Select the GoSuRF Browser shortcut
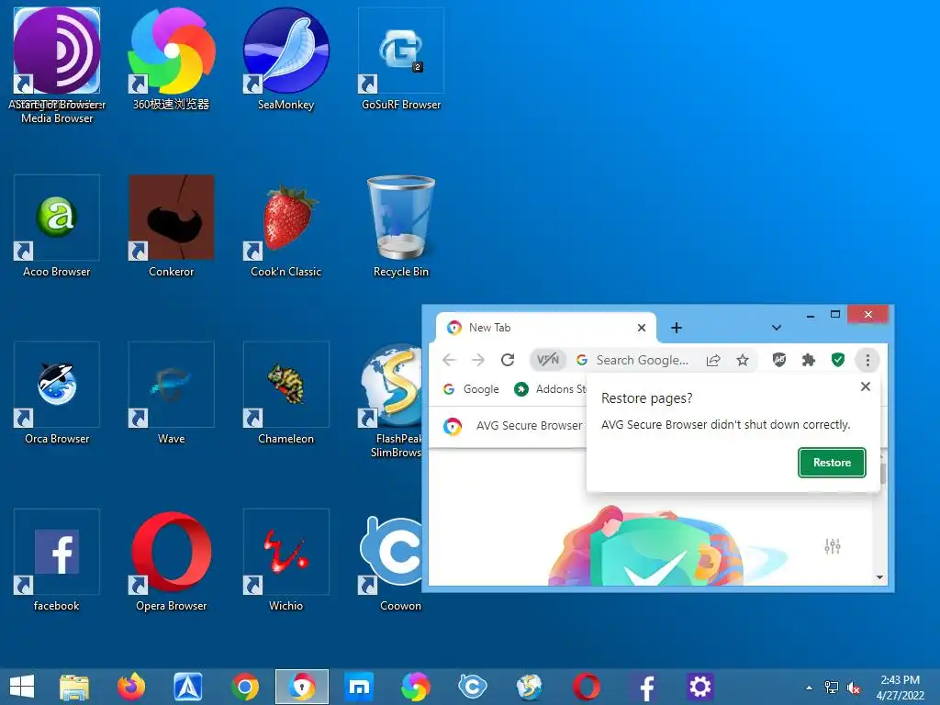Screen dimensions: 940x705 (x=401, y=51)
